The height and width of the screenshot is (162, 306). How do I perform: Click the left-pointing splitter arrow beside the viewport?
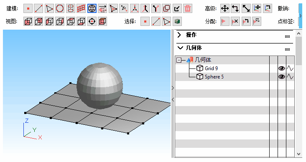[x=173, y=100]
